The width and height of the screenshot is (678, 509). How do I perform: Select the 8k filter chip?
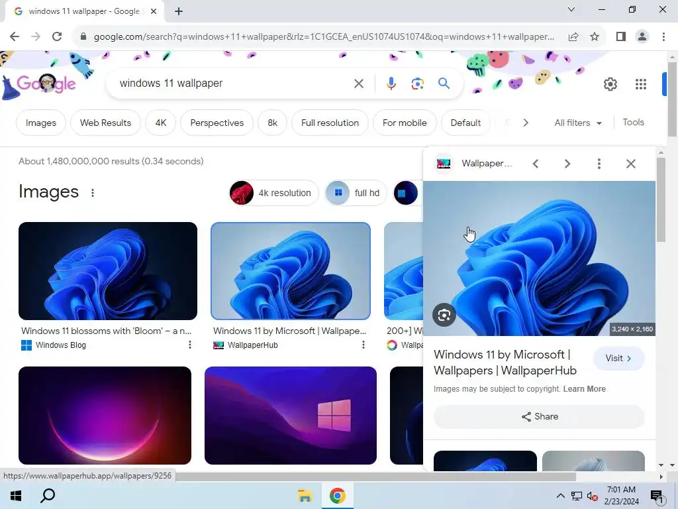point(272,123)
